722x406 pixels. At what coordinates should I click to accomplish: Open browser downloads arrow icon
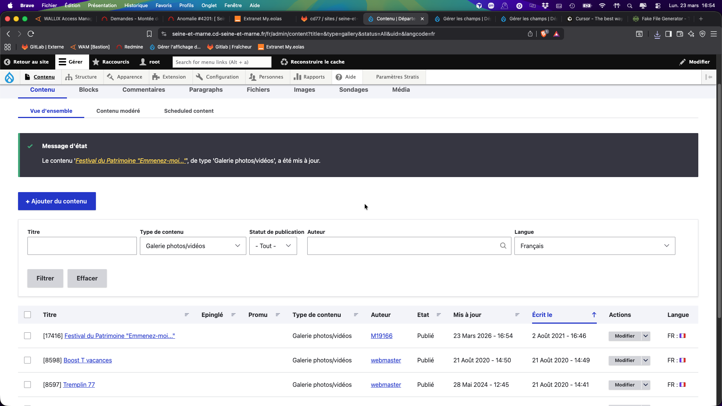point(657,34)
